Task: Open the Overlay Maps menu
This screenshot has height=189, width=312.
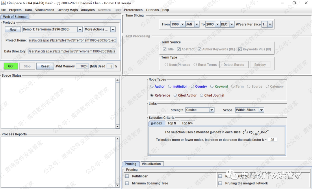Action: click(x=67, y=10)
